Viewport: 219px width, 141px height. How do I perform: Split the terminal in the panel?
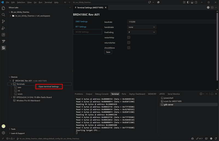(x=201, y=94)
